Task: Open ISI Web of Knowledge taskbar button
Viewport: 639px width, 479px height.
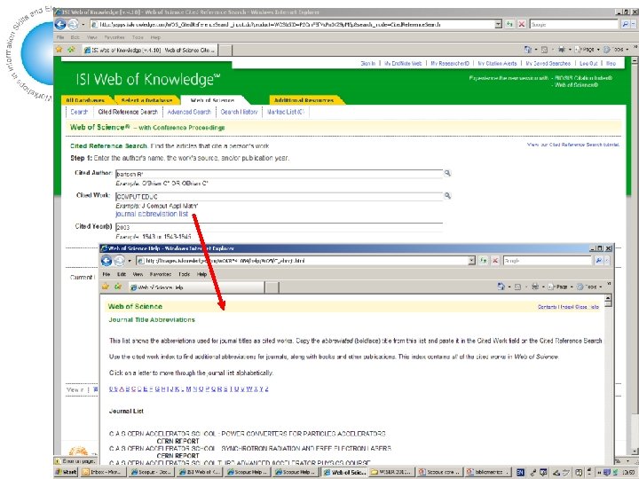Action: pos(200,472)
